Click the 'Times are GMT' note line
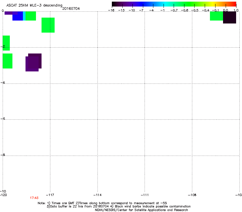This screenshot has height=212, width=242. [102, 203]
